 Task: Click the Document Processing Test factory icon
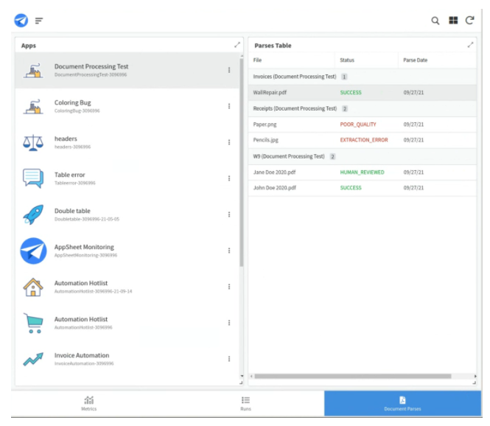(33, 71)
